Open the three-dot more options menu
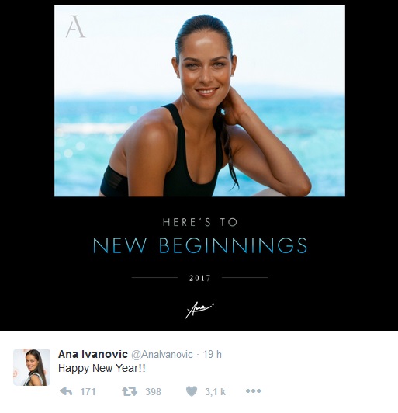 [x=253, y=391]
